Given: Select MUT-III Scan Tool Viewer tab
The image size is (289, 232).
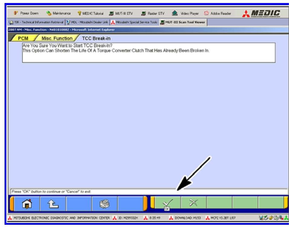Looking at the screenshot, I should [x=182, y=22].
